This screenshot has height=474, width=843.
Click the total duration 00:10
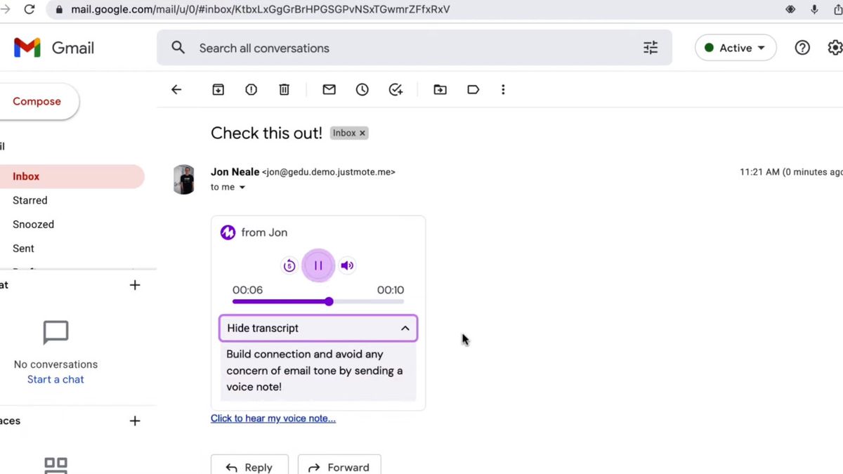[391, 290]
